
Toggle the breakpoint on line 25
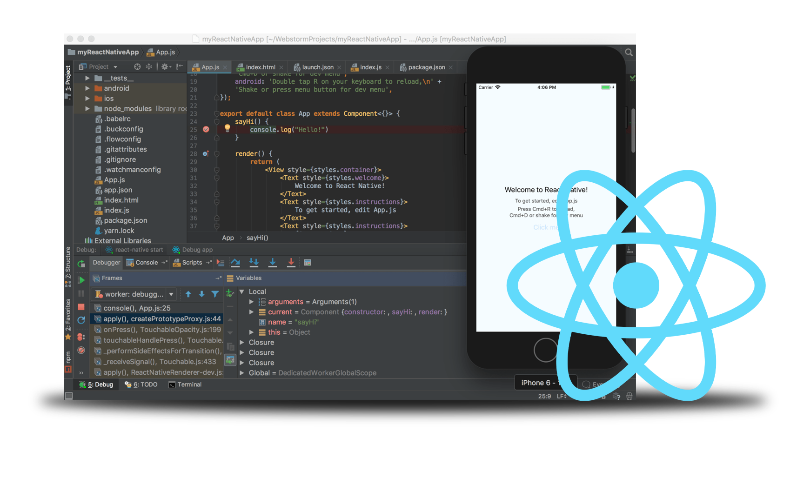point(206,130)
